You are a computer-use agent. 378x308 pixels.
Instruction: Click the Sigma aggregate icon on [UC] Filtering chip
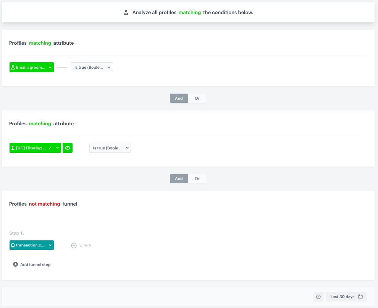(13, 148)
